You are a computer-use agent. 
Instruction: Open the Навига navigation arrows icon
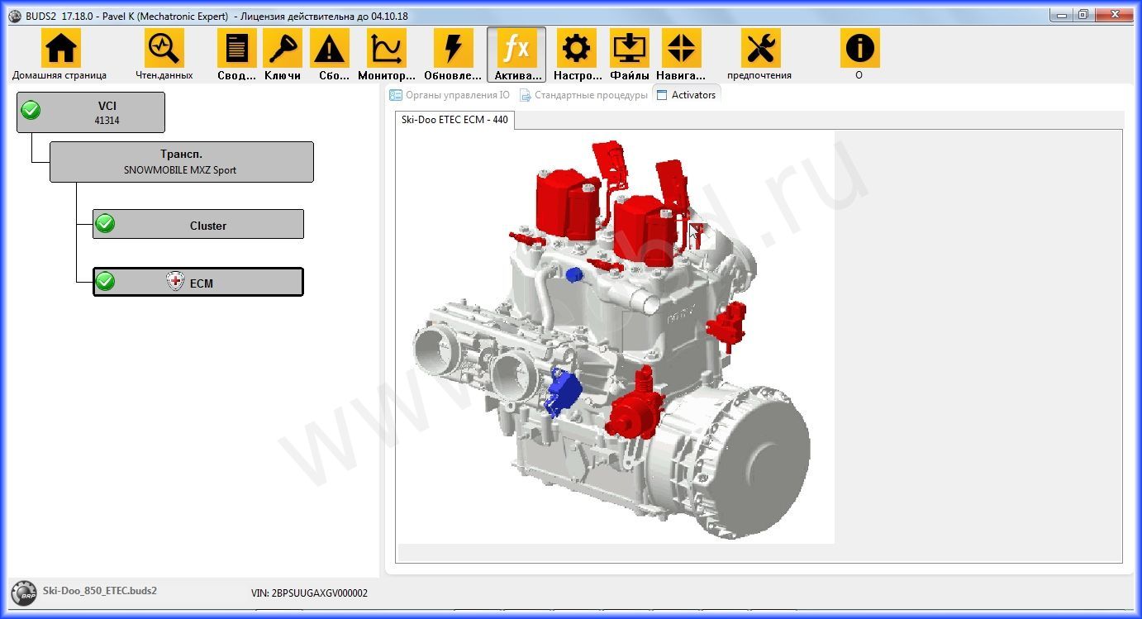pos(681,48)
